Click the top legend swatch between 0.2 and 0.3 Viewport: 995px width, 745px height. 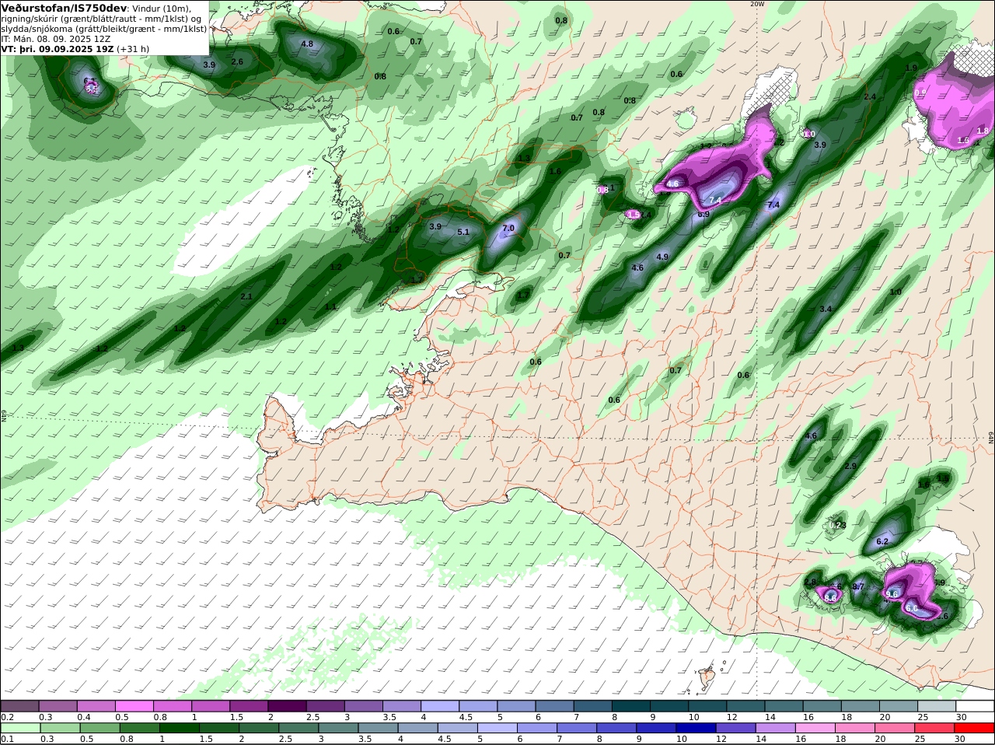point(20,706)
